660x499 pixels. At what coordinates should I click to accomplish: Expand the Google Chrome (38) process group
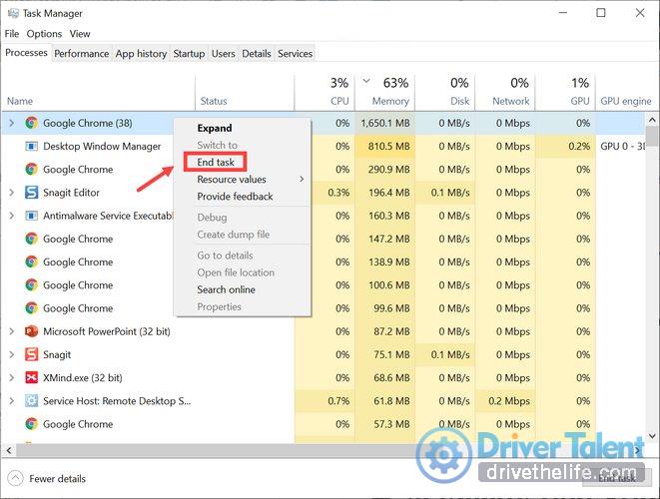(12, 123)
